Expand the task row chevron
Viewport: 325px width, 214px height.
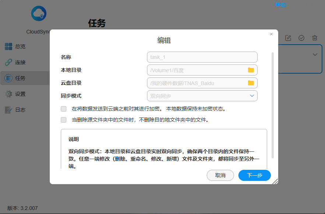(x=315, y=55)
